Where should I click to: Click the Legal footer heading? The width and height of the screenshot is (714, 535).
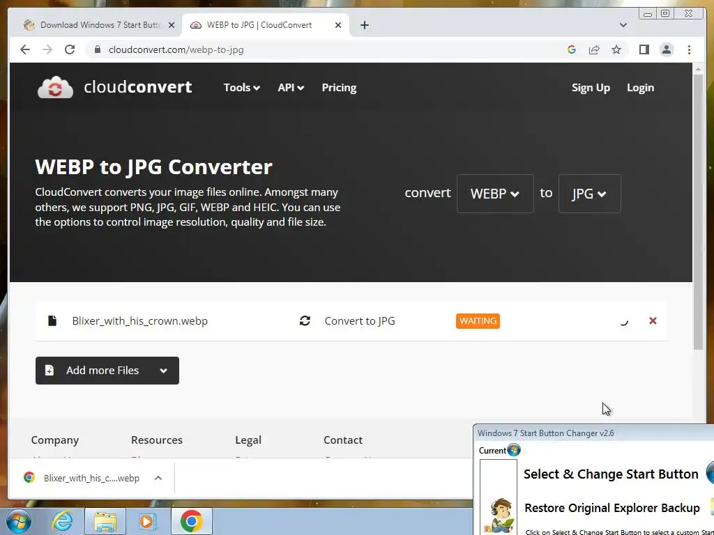248,440
